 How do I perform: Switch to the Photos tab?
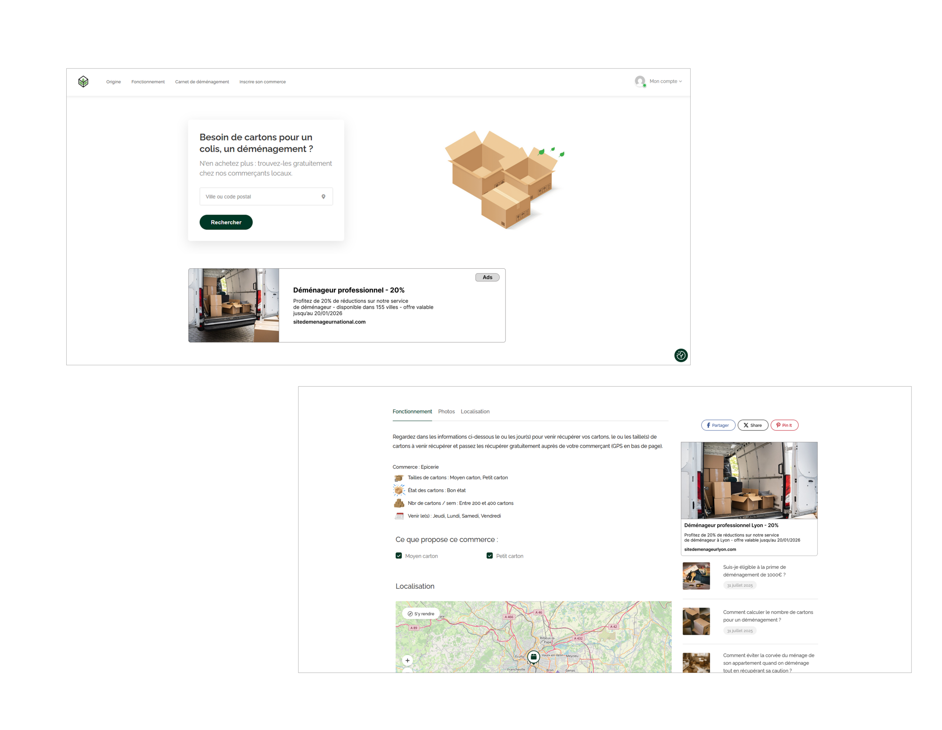tap(446, 412)
